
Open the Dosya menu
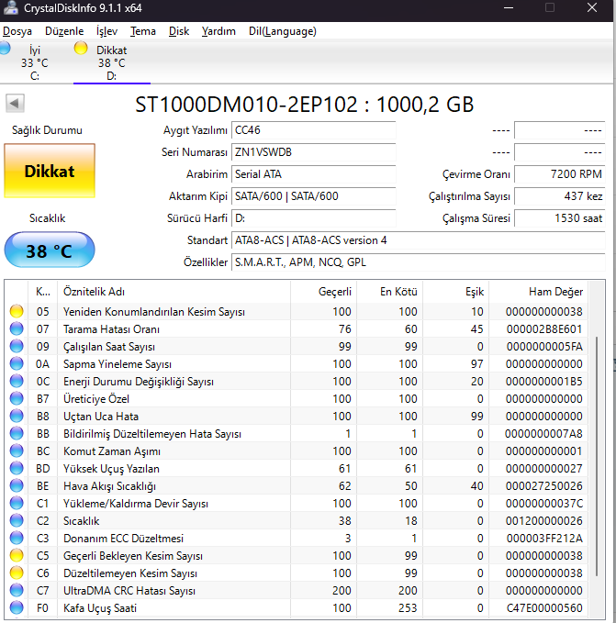(x=17, y=31)
